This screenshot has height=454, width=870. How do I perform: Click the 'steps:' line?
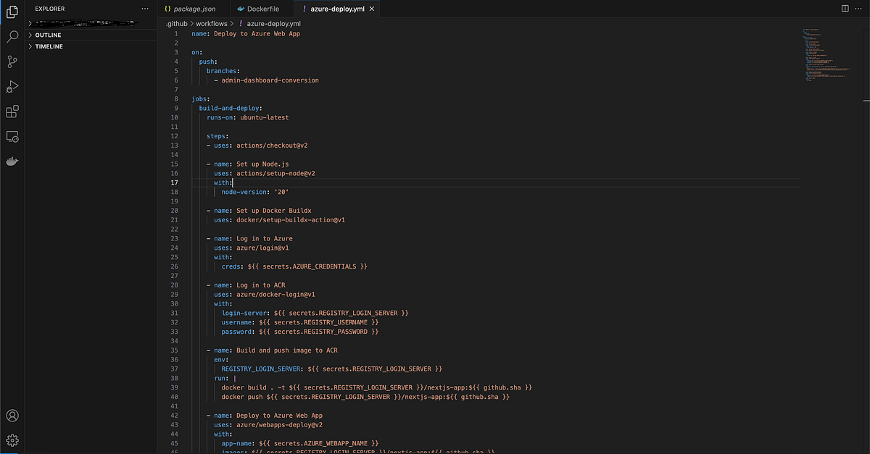pos(217,136)
